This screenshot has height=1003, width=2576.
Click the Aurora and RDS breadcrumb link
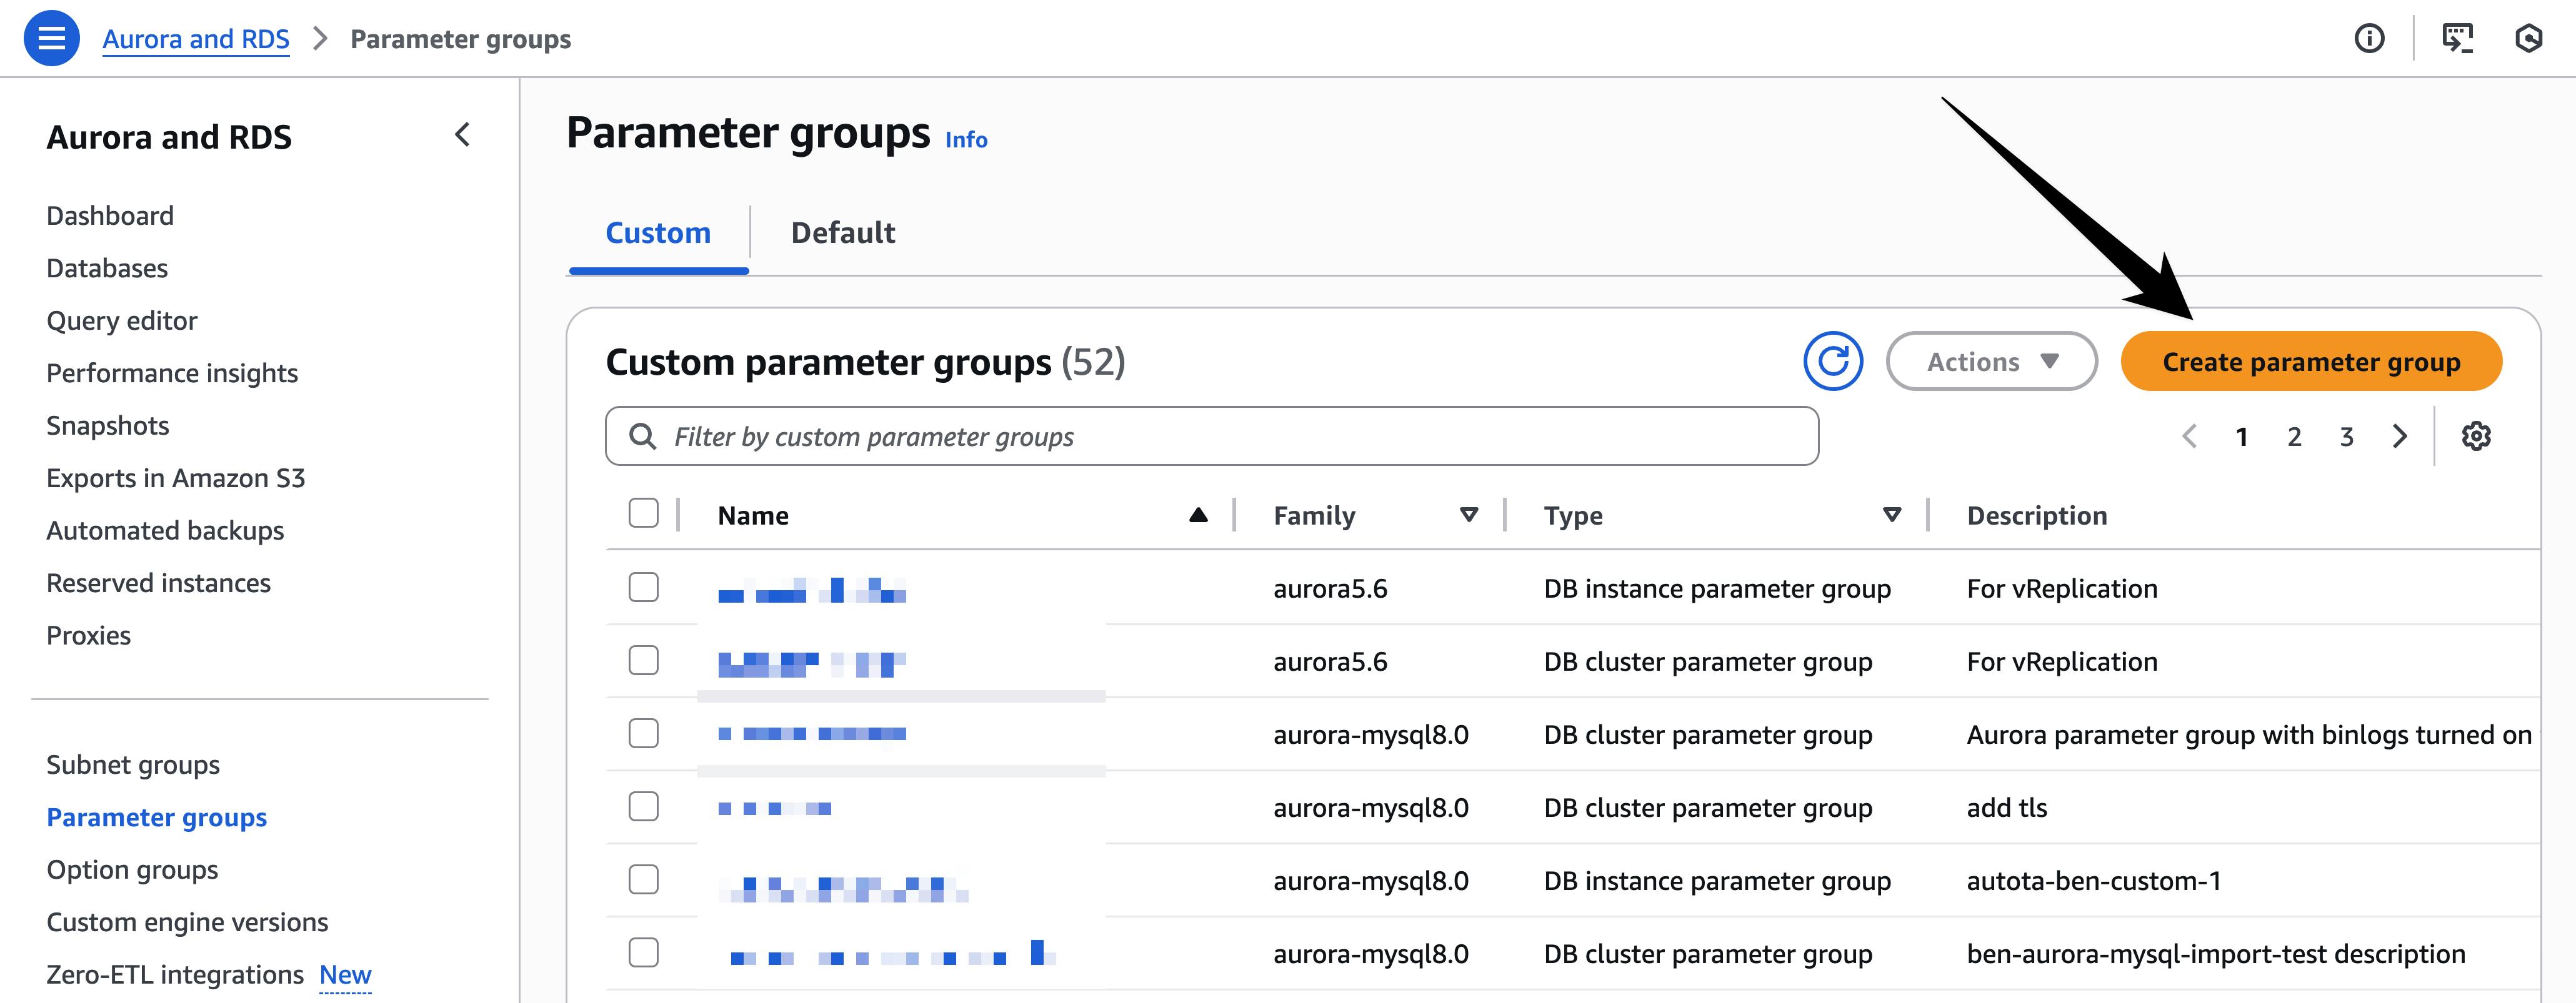(196, 39)
